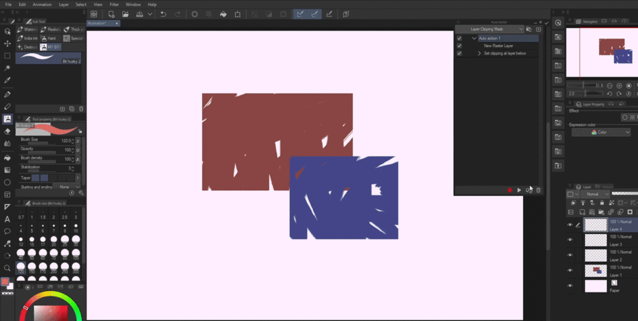Image resolution: width=638 pixels, height=321 pixels.
Task: Zoom out in the Navigator panel
Action: tap(609, 86)
